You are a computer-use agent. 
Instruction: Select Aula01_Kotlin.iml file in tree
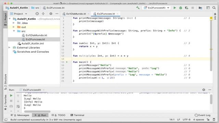(x=33, y=43)
